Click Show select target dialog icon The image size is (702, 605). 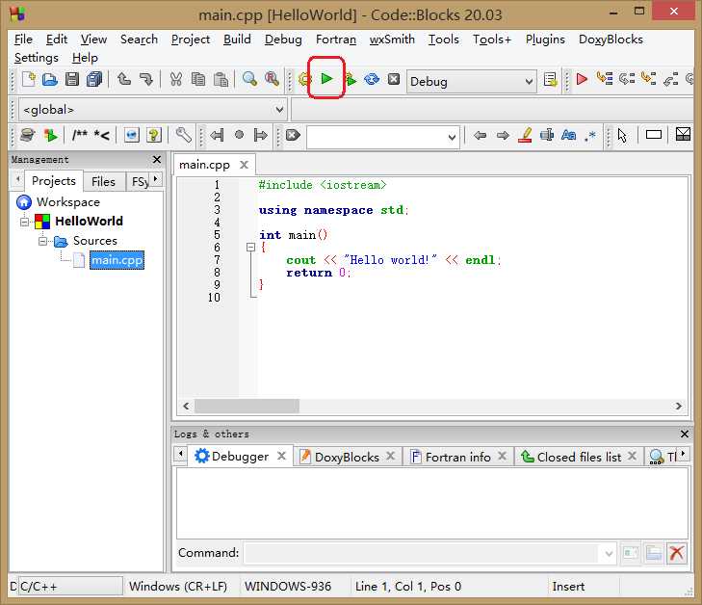[x=550, y=80]
